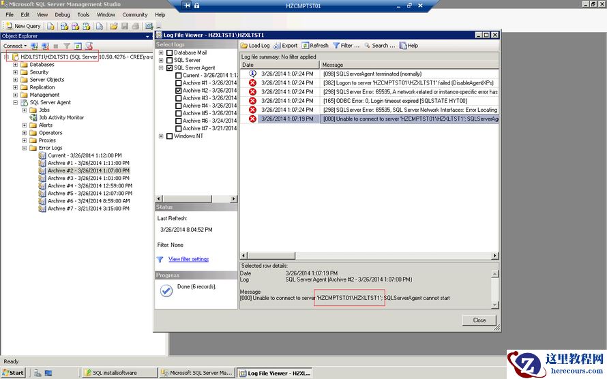Screen dimensions: 607x379
Task: Click the Object Explorer Filter funnel icon
Action: click(67, 46)
